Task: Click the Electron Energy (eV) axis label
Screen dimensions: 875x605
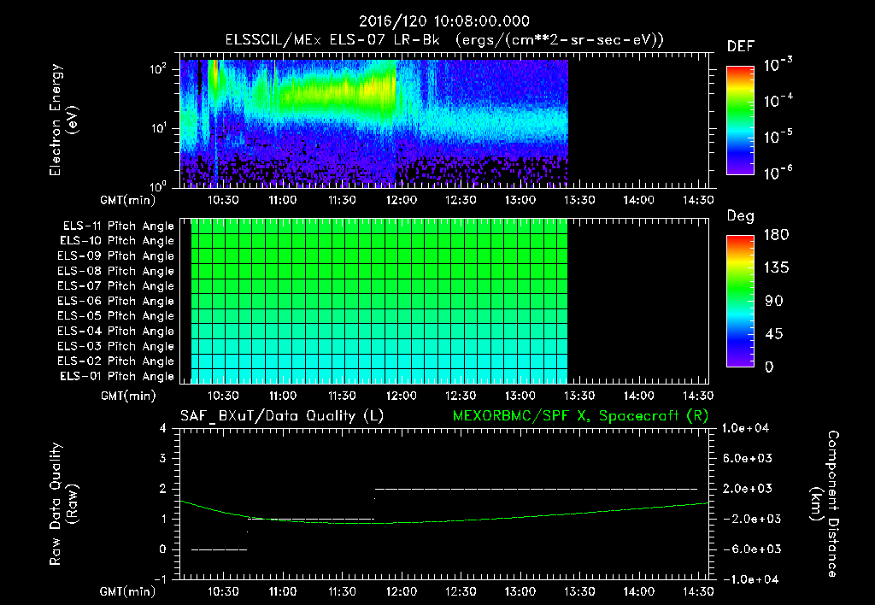Action: (63, 120)
